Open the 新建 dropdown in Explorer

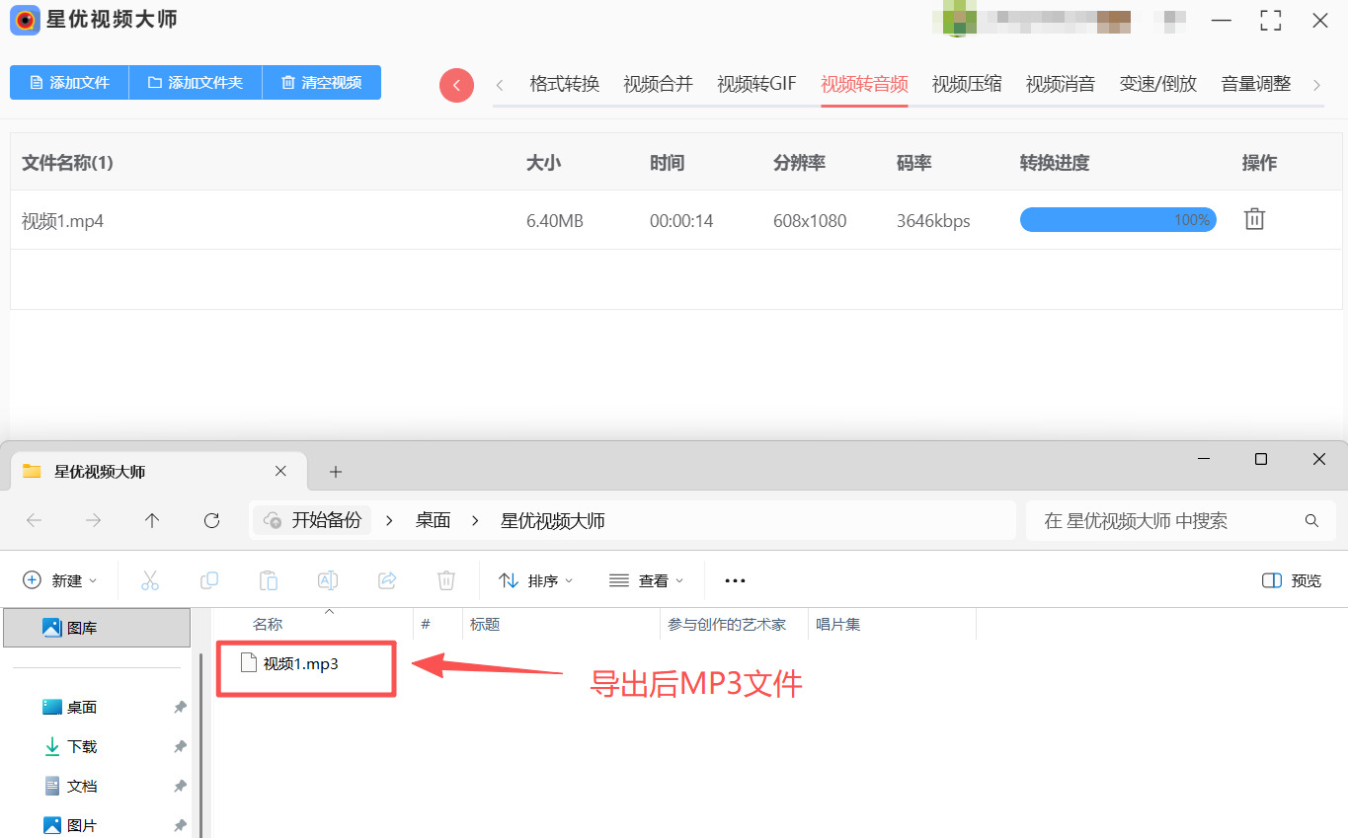pos(60,580)
